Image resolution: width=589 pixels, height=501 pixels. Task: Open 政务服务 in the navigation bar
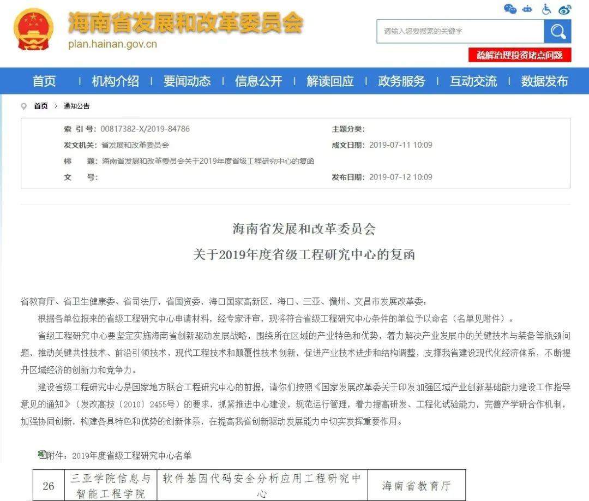[401, 81]
